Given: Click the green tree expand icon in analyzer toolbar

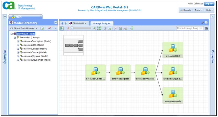Looking at the screenshot, I should click(x=131, y=28).
